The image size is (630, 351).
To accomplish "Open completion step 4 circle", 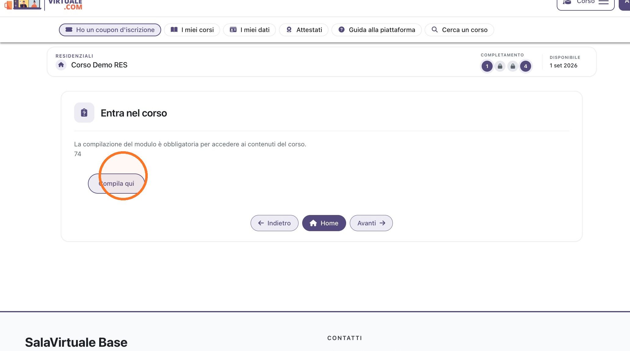I will 525,66.
